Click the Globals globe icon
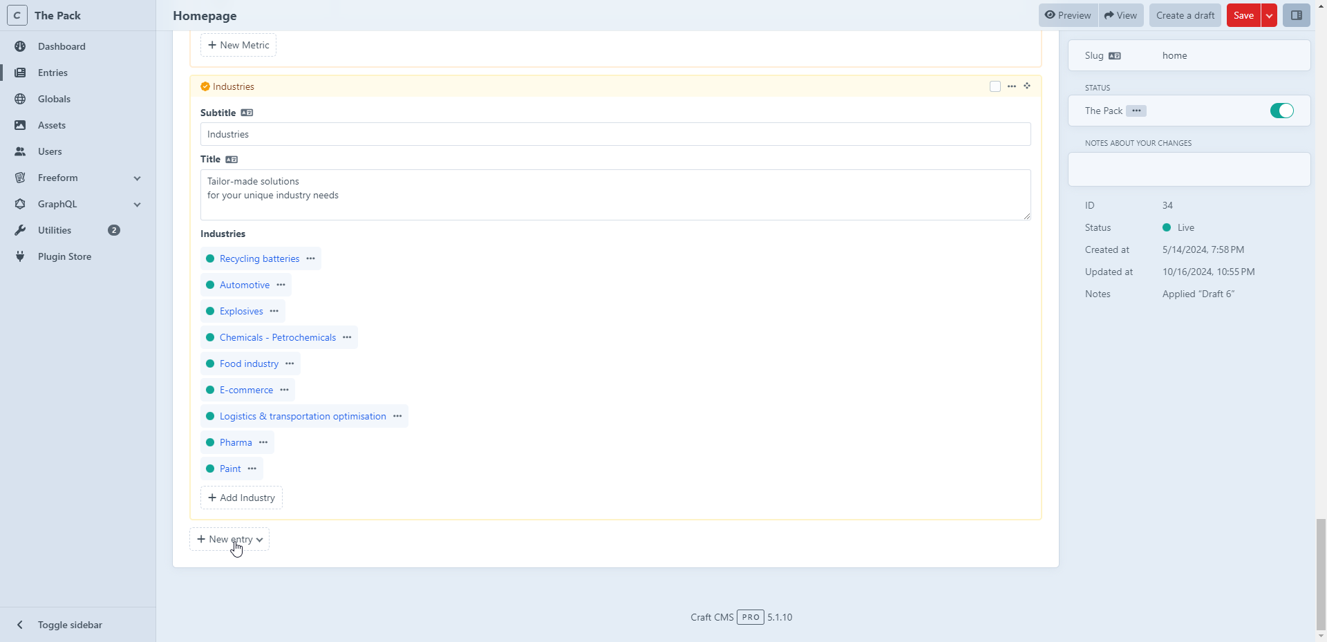This screenshot has width=1327, height=642. click(x=20, y=99)
